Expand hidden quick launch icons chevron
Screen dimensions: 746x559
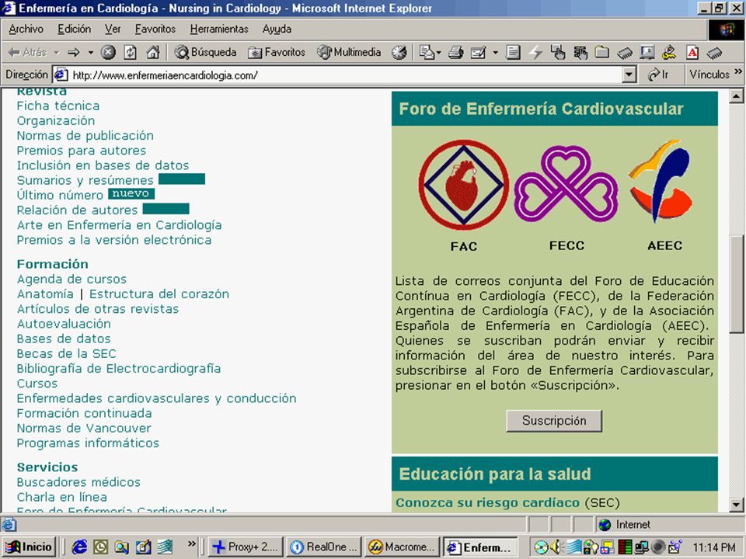(192, 543)
